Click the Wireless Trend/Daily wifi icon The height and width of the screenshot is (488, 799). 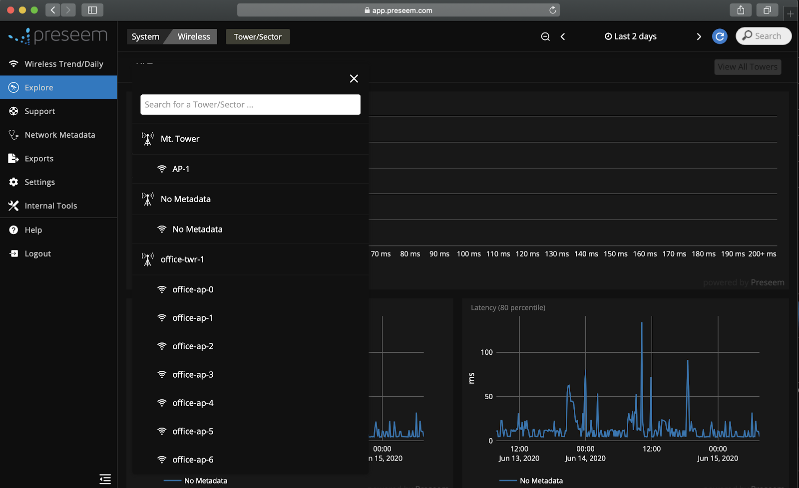(x=13, y=64)
